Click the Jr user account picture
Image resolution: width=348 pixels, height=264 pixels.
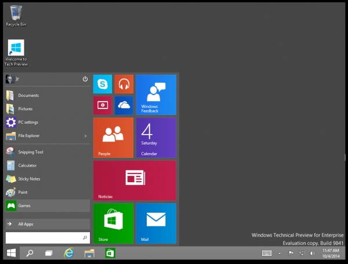coord(10,79)
